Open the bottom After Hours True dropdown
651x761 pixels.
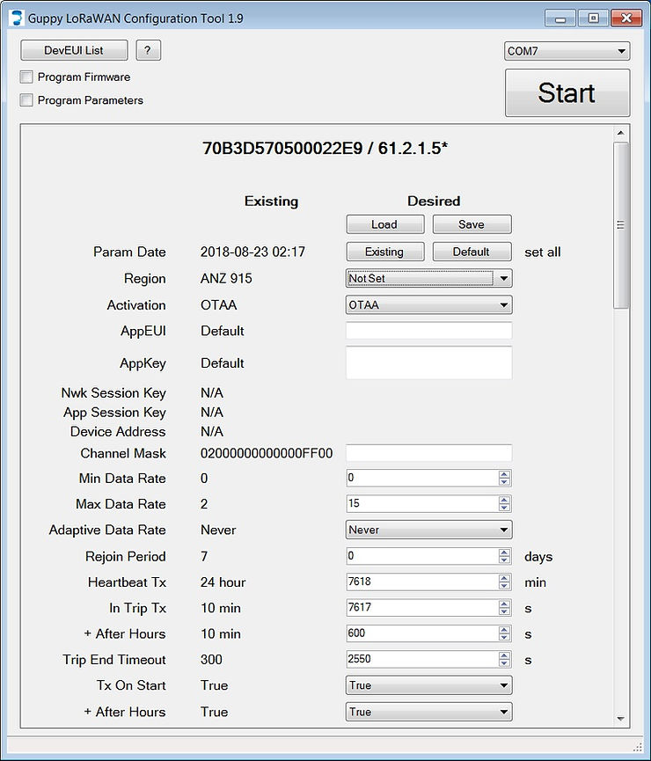coord(429,712)
